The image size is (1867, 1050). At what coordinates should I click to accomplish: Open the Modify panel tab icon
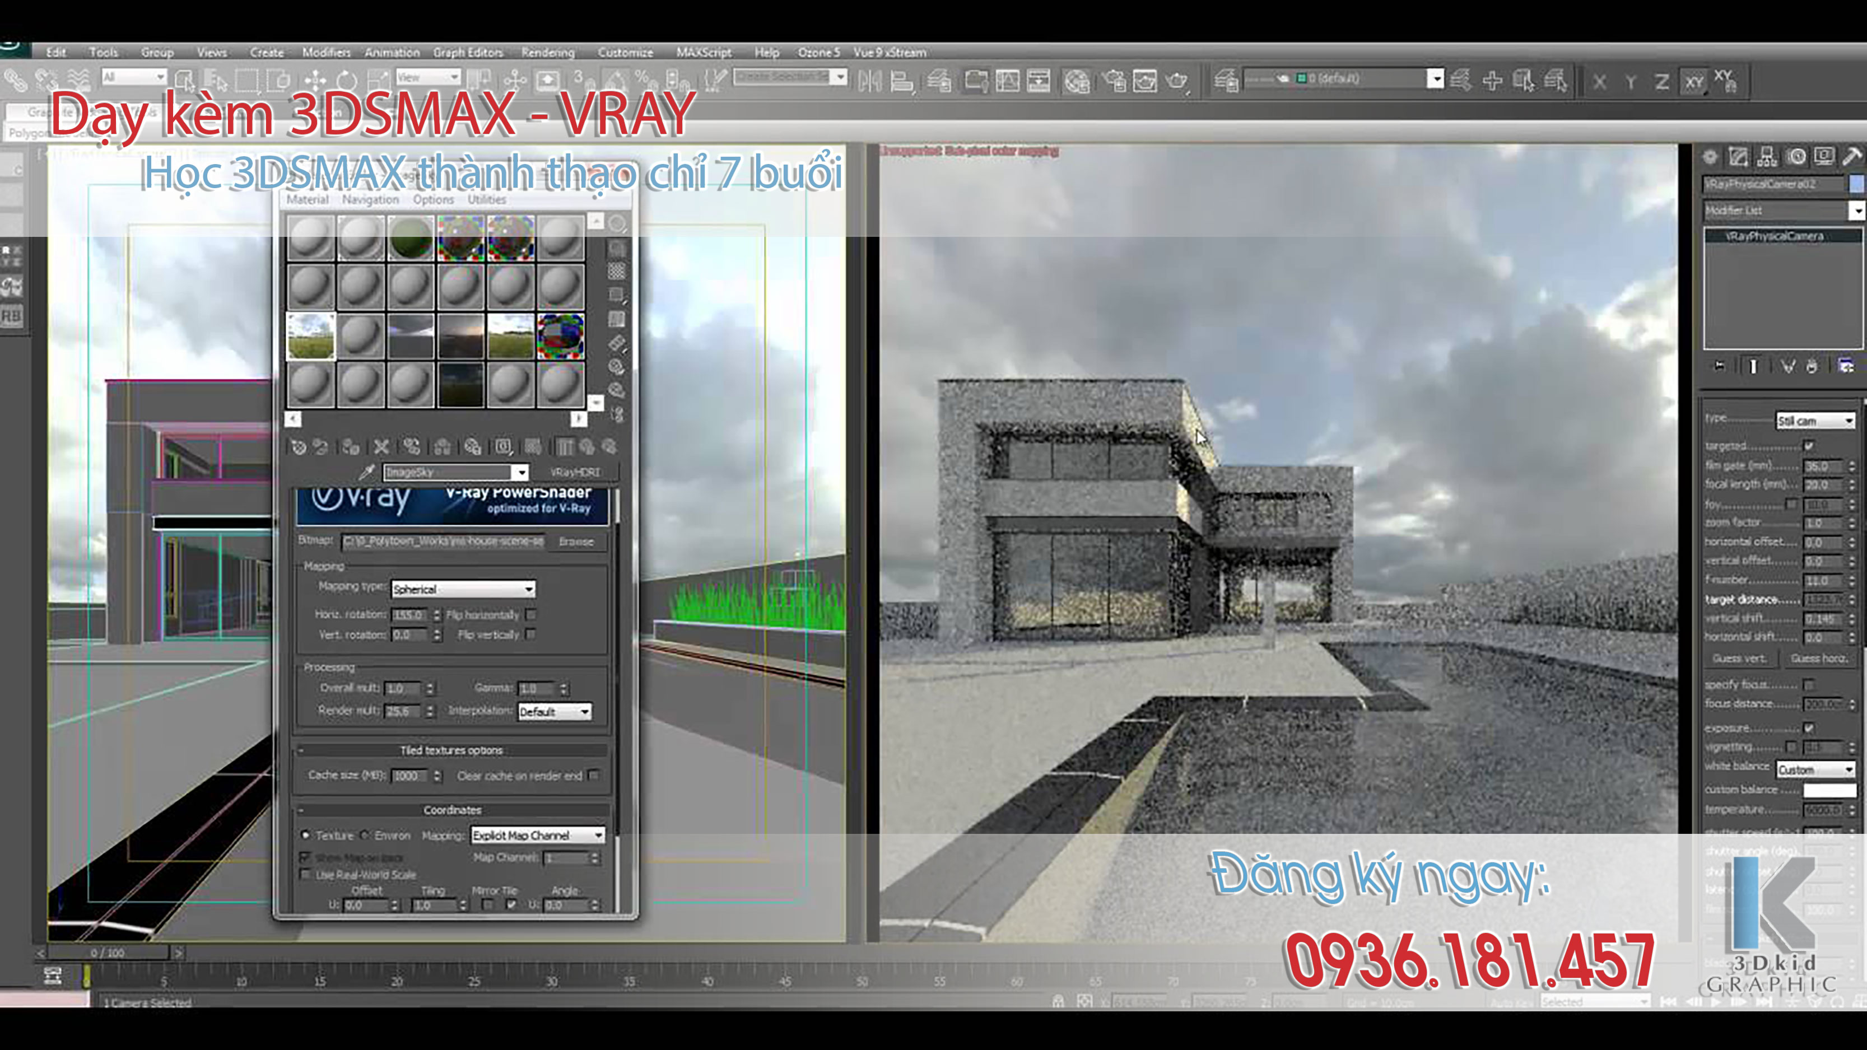[x=1737, y=157]
